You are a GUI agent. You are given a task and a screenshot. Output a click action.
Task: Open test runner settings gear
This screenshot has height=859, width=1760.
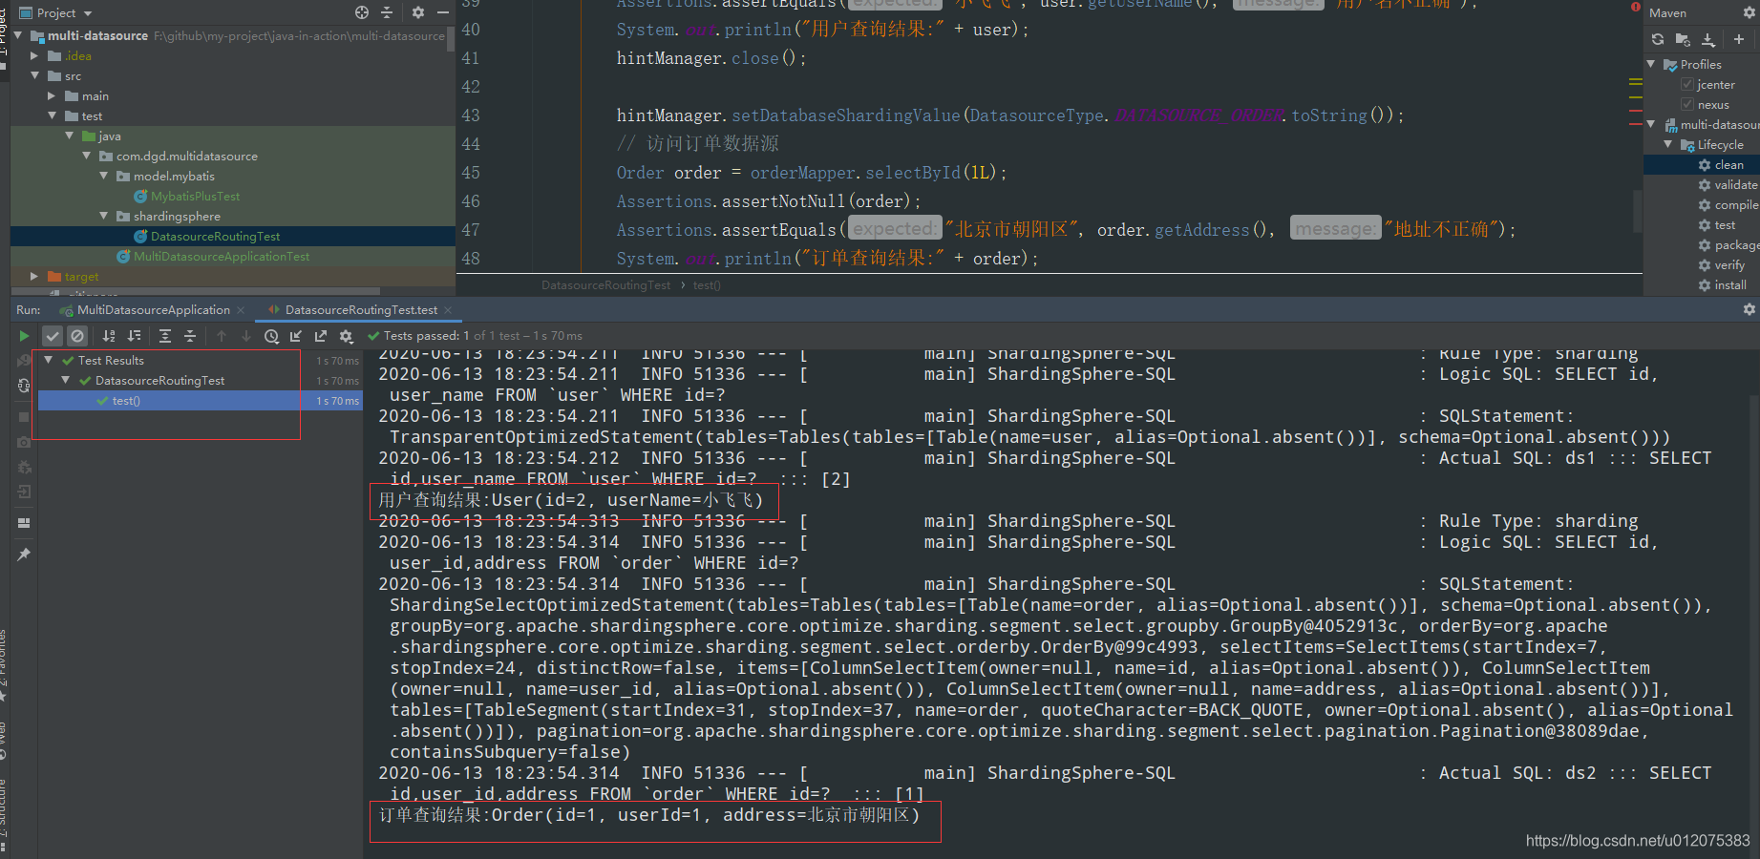346,336
